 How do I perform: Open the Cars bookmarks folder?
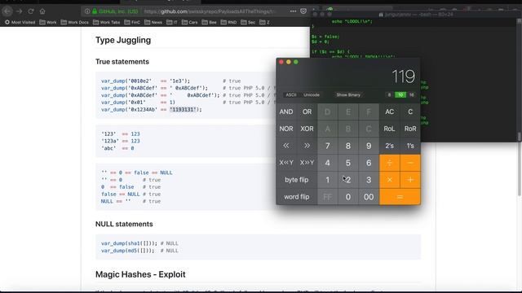[190, 22]
